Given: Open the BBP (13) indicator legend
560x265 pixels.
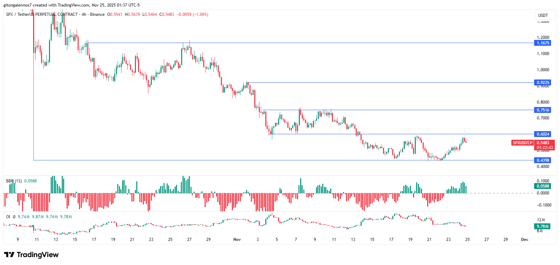Looking at the screenshot, I should pos(14,181).
